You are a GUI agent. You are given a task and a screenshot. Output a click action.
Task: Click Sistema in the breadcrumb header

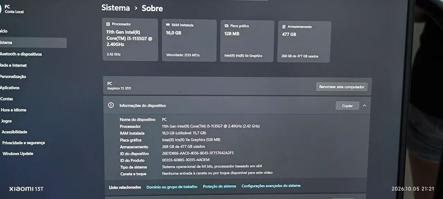pos(116,8)
